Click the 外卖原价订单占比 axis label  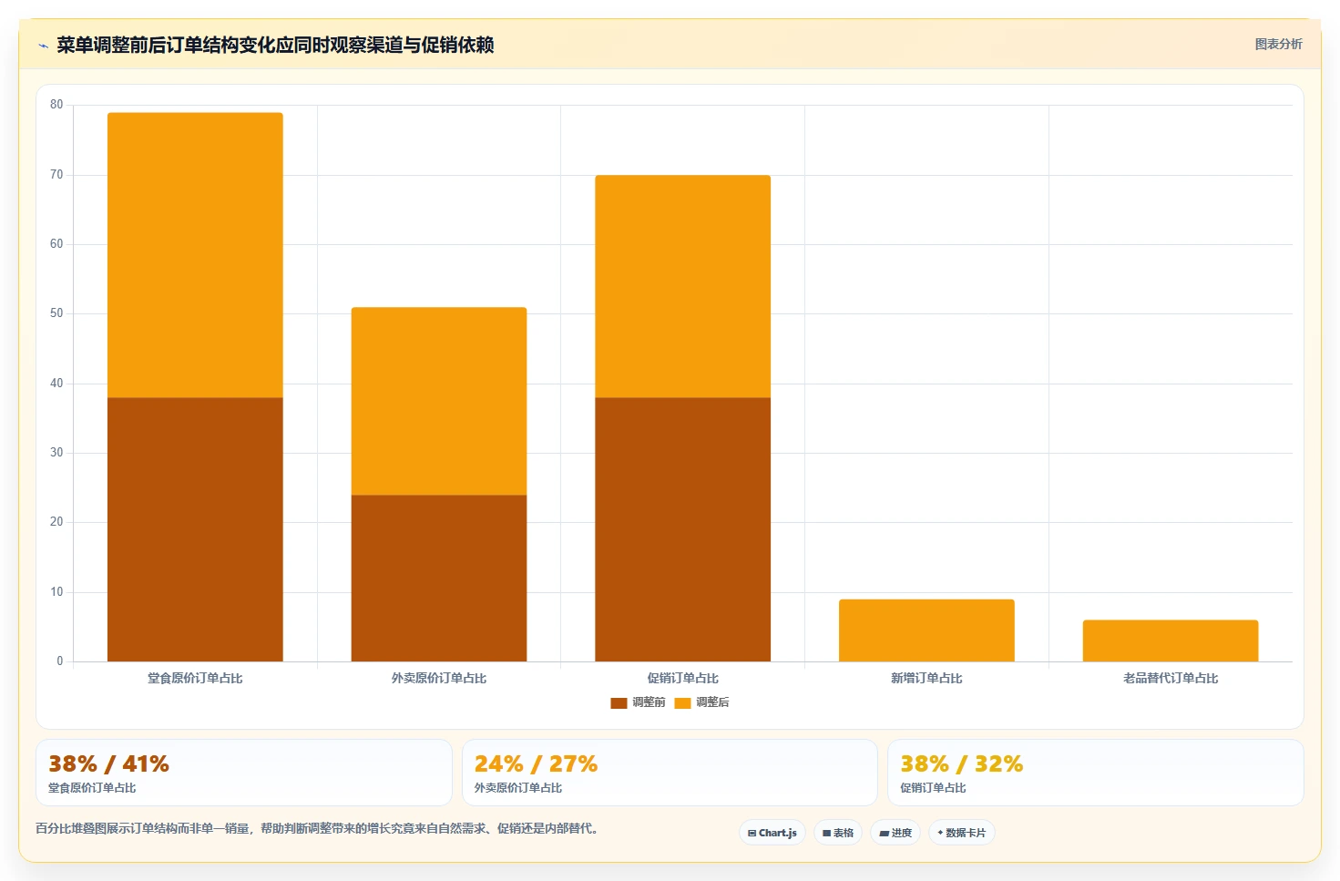click(x=439, y=678)
